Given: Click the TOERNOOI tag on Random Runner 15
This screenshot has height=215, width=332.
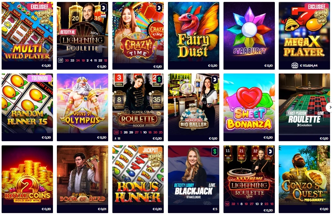Looking at the screenshot, I should [x=40, y=78].
